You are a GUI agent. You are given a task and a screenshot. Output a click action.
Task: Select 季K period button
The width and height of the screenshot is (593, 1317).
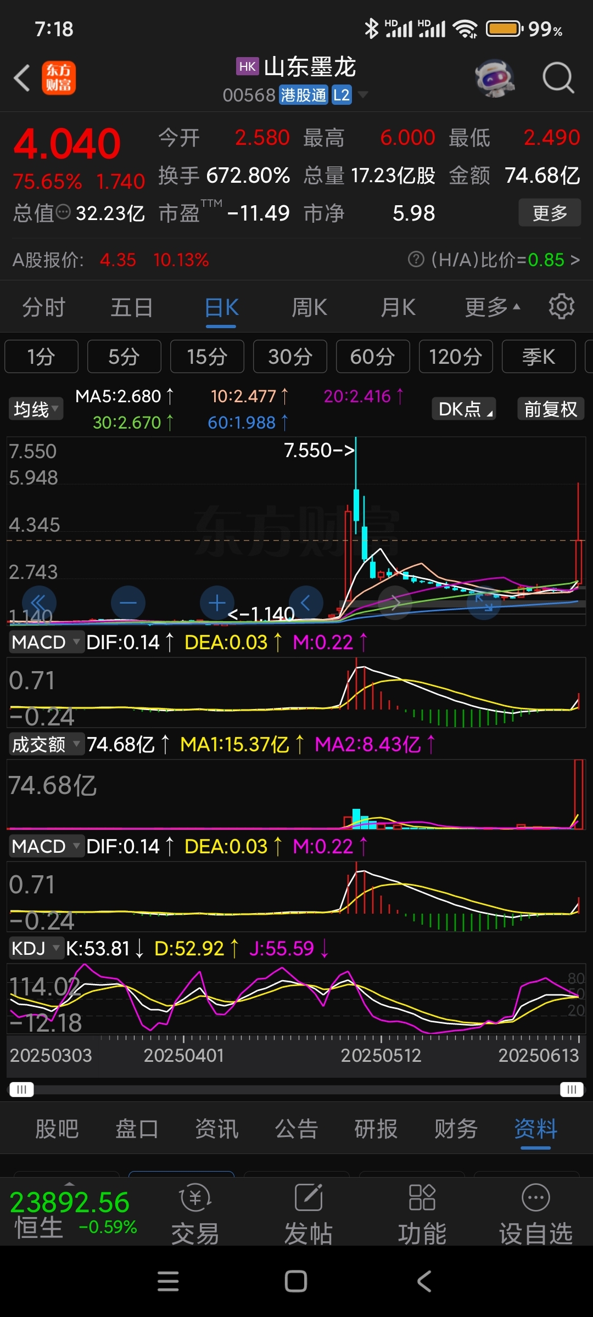[539, 357]
